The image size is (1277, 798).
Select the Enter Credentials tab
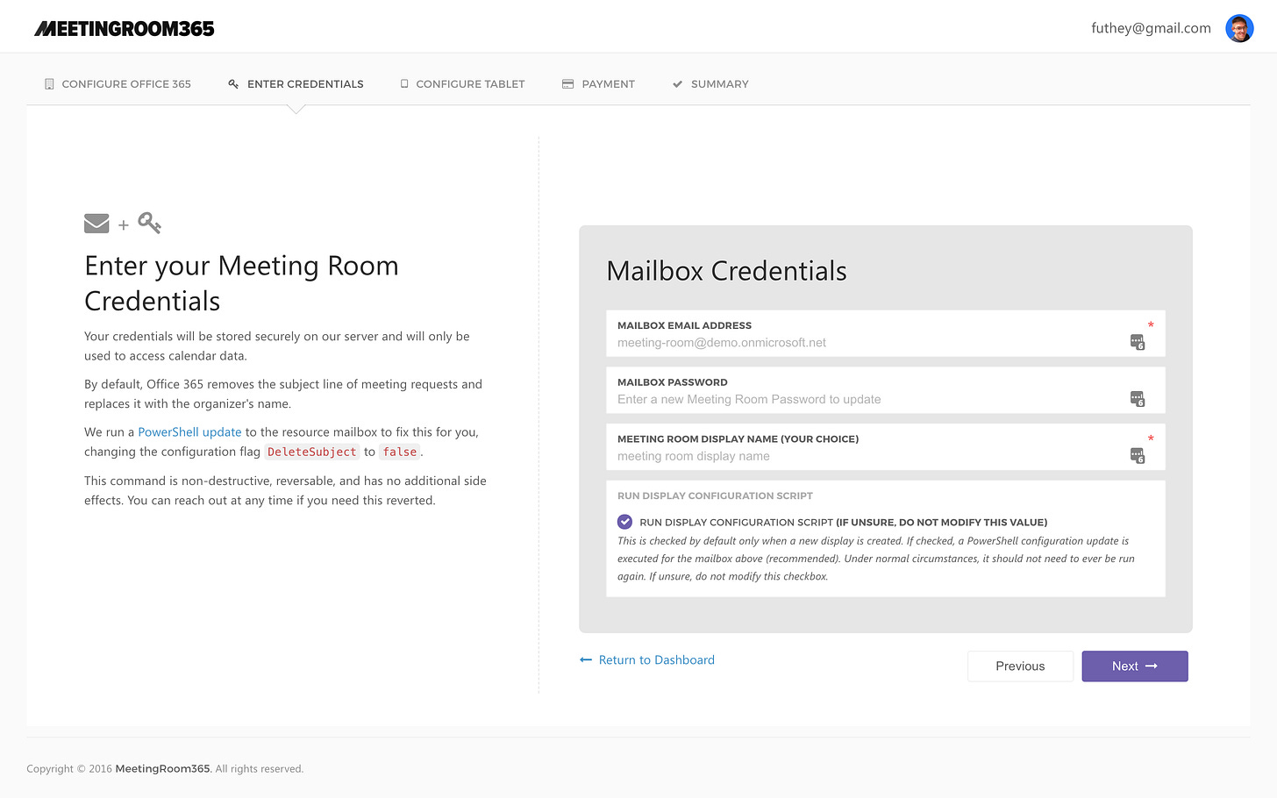click(x=296, y=84)
